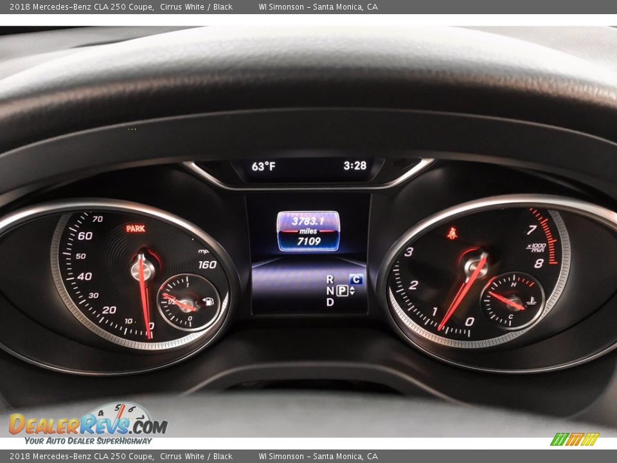Click the 40 mark on speedometer
The image size is (617, 463).
click(85, 277)
